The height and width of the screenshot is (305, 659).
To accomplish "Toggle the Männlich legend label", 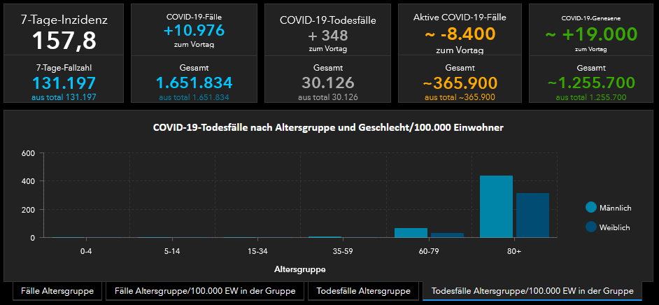I will click(x=616, y=208).
